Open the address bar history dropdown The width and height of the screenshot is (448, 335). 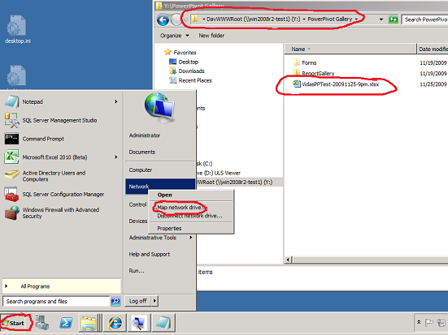tap(381, 19)
